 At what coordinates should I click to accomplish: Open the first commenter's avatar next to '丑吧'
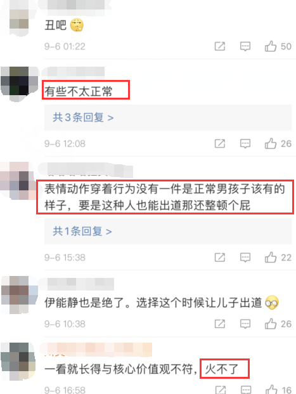click(19, 19)
